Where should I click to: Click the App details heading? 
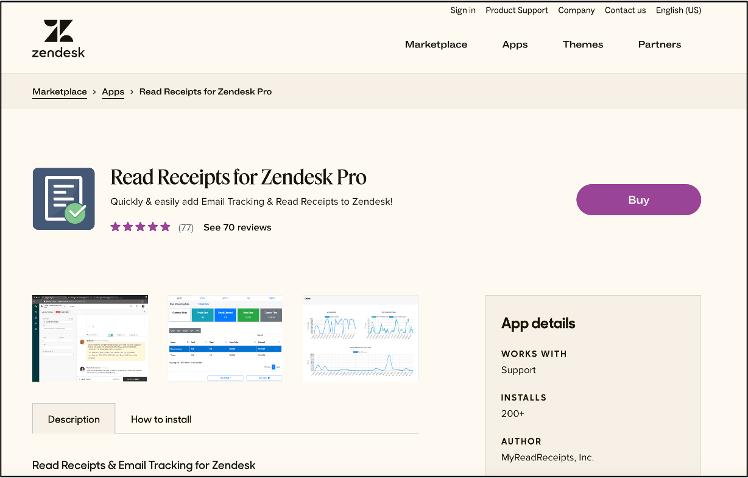point(538,323)
